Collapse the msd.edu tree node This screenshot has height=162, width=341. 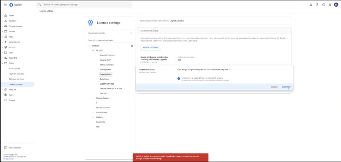[x=89, y=46]
